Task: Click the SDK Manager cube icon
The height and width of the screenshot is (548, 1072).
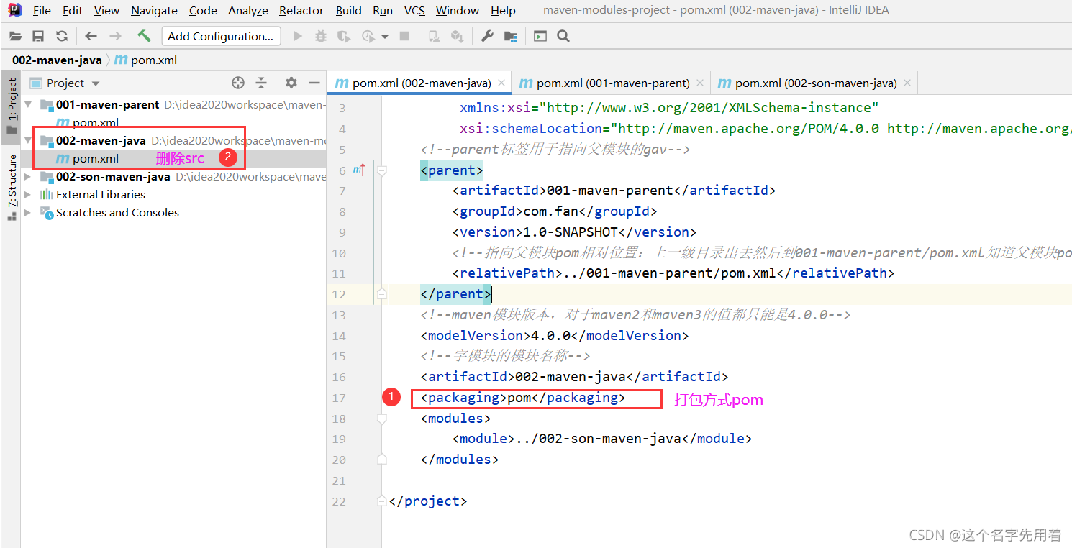Action: (457, 36)
